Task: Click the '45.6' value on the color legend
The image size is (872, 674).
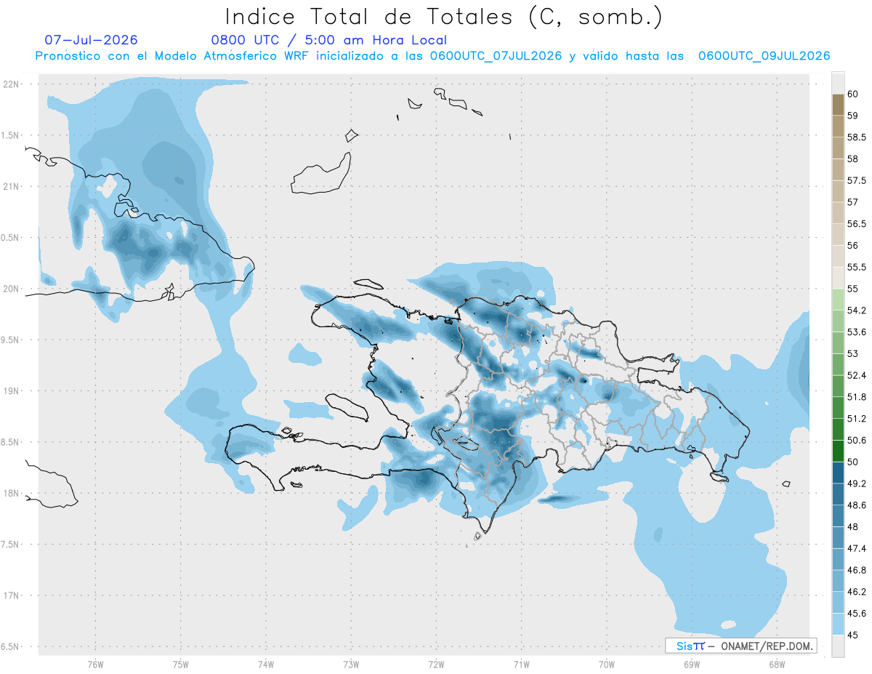Action: (856, 614)
